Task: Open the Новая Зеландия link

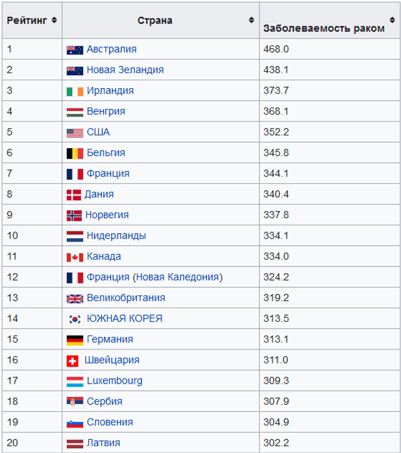Action: [x=125, y=70]
